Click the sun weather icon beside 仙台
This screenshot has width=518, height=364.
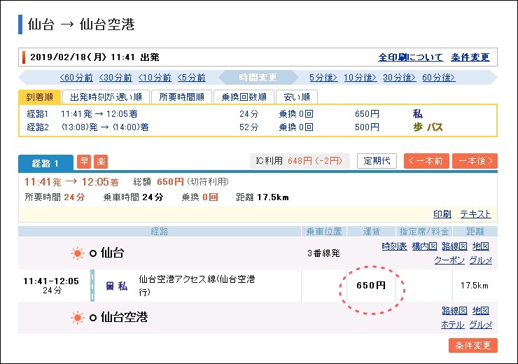(77, 253)
